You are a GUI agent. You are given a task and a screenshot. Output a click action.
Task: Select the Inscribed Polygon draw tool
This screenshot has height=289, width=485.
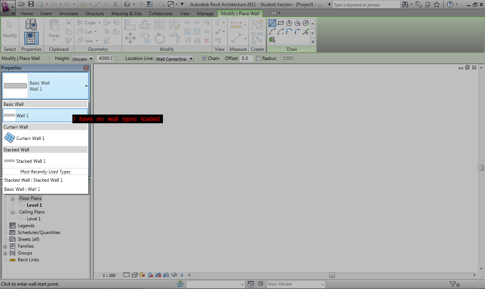(x=289, y=23)
